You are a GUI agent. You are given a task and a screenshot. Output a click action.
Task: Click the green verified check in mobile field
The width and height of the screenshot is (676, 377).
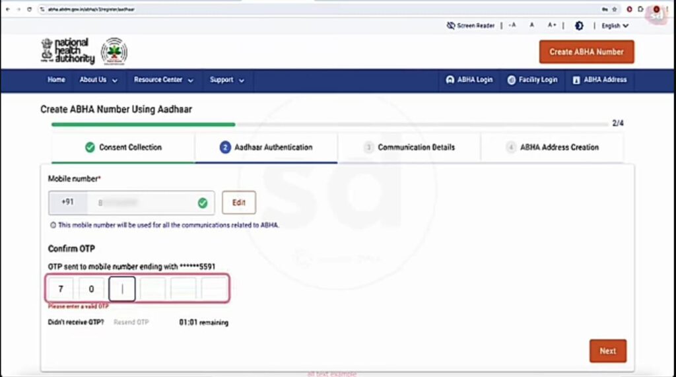coord(203,203)
